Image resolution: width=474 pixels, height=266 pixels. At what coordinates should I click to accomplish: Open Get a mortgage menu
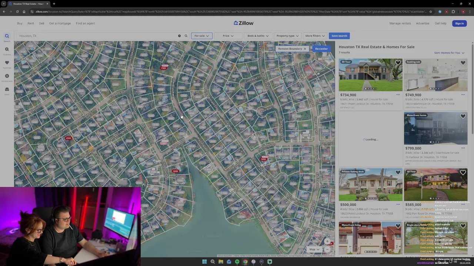(x=60, y=23)
